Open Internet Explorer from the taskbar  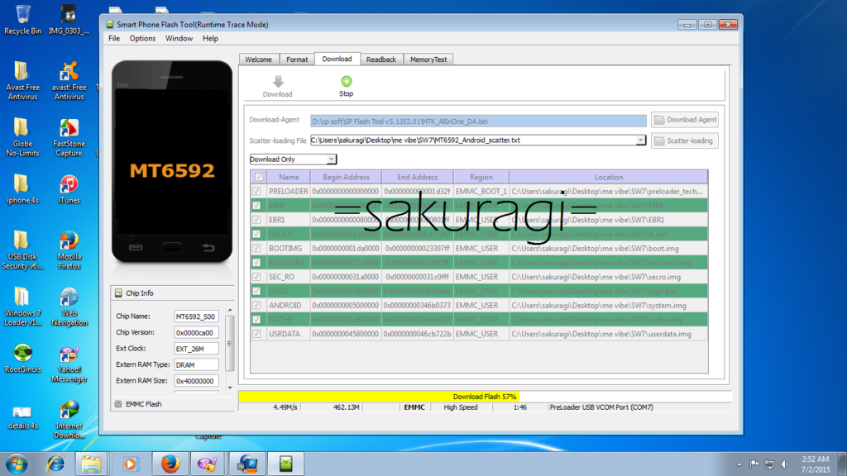[x=55, y=464]
